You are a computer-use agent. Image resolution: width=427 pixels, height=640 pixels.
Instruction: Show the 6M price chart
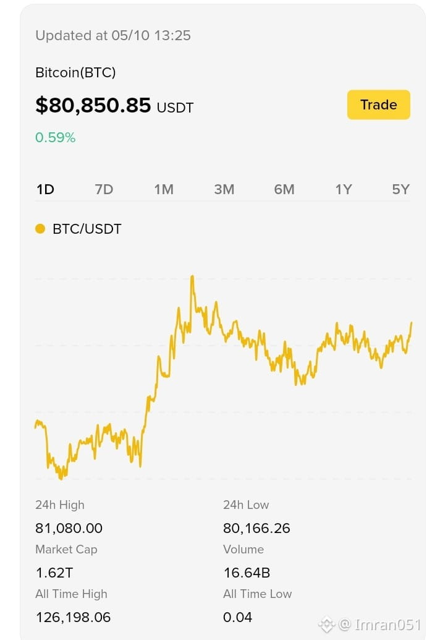[x=284, y=189]
